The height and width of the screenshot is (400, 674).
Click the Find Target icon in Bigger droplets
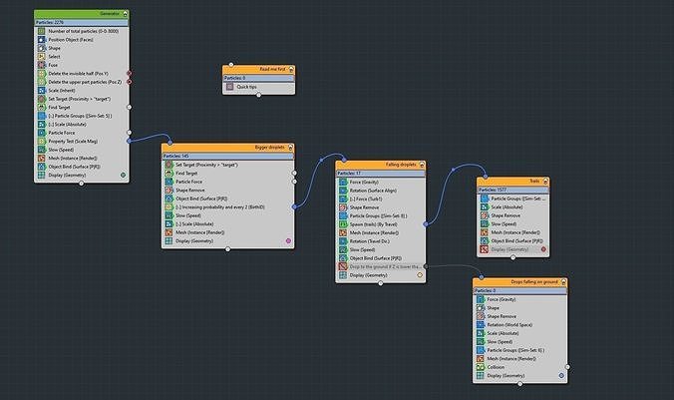click(x=168, y=173)
